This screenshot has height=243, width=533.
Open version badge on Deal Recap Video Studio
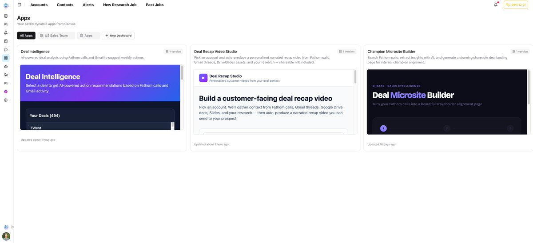347,52
